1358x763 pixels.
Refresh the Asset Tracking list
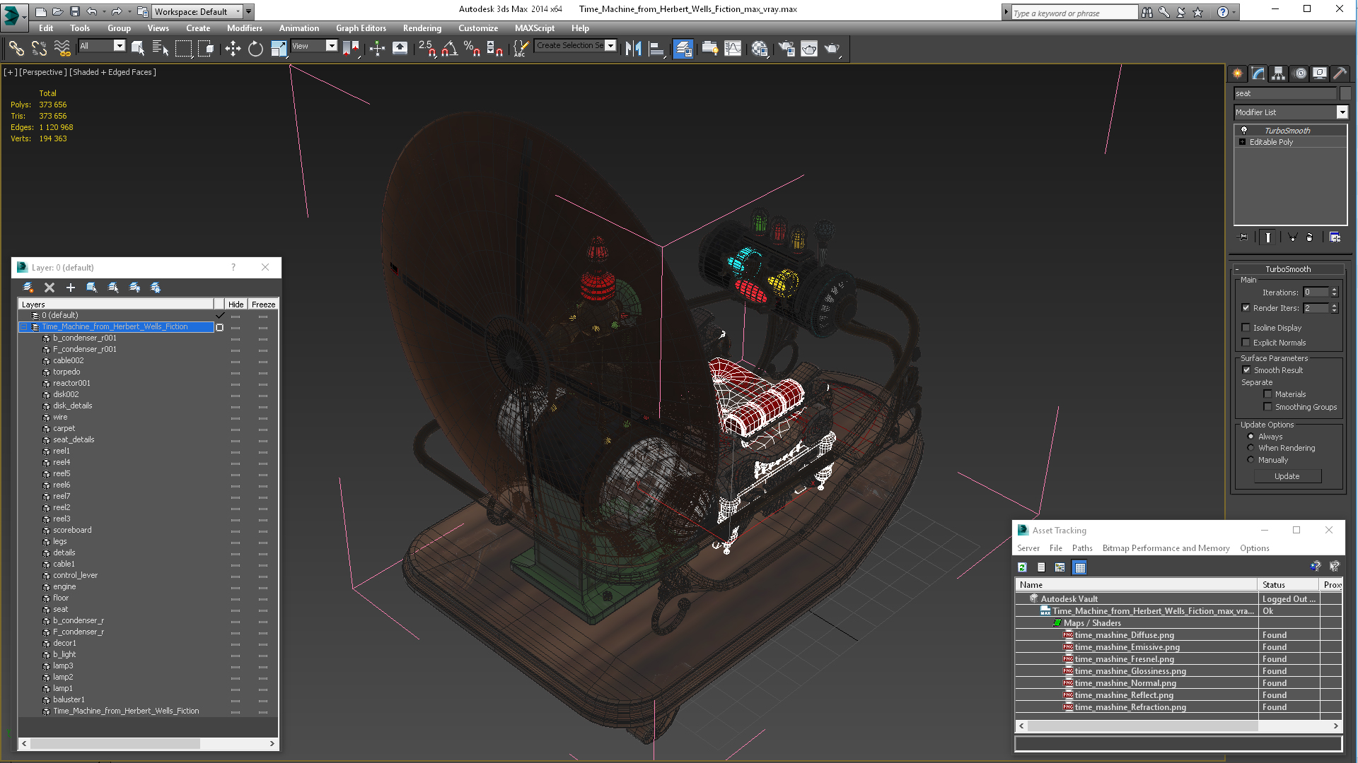[1022, 567]
